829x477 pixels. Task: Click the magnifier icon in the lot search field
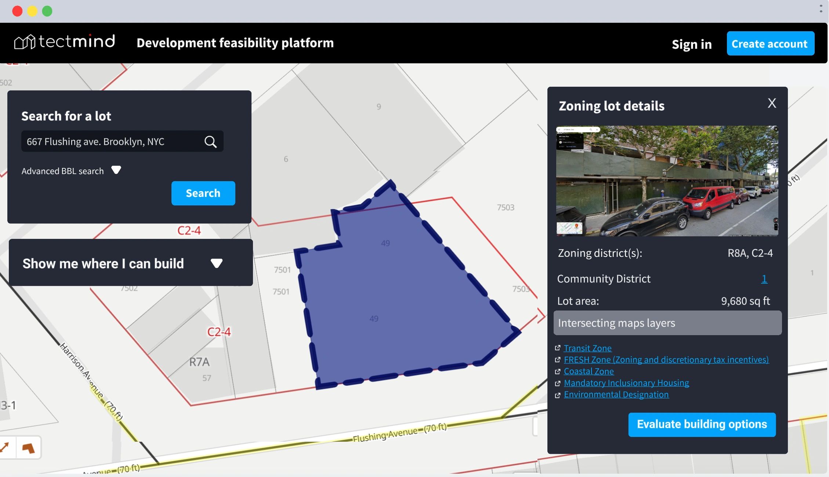[x=210, y=141]
